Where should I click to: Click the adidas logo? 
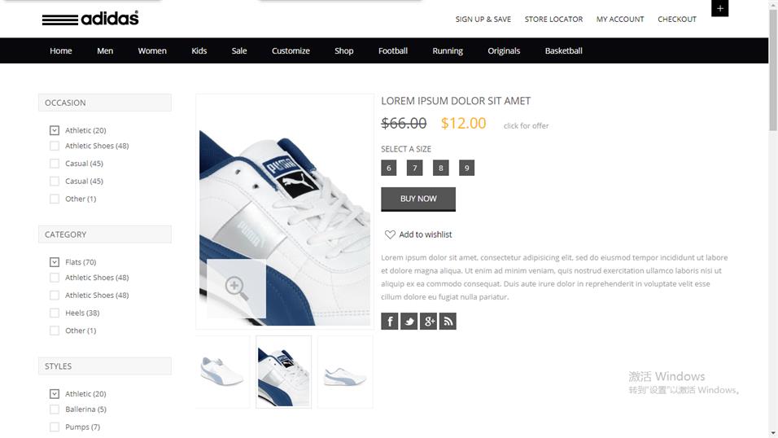(90, 19)
